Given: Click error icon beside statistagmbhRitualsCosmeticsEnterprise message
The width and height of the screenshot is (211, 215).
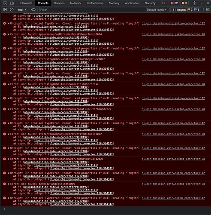Looking at the screenshot, I should coord(5,84).
